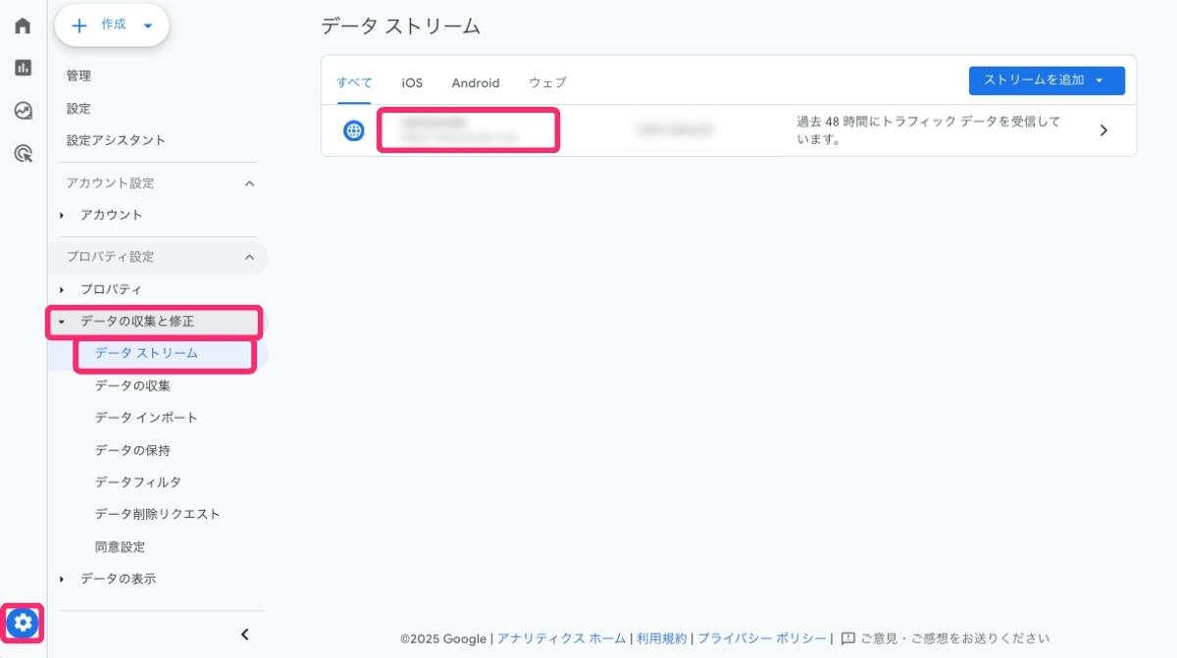Open the Advertising icon in left rail
Viewport: 1177px width, 658px height.
[x=23, y=153]
